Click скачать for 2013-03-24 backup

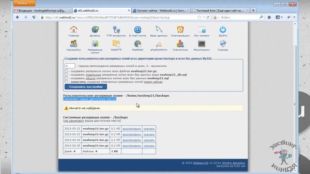(149, 140)
